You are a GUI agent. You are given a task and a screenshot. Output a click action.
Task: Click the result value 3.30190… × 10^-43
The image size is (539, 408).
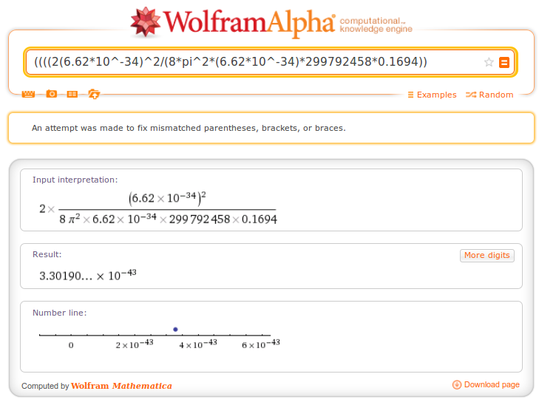tap(88, 275)
